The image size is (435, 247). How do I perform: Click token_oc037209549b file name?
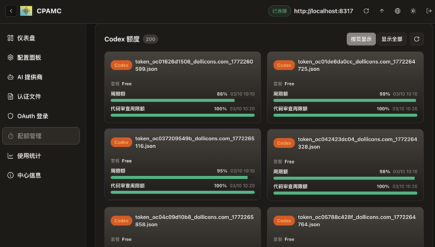coord(195,142)
